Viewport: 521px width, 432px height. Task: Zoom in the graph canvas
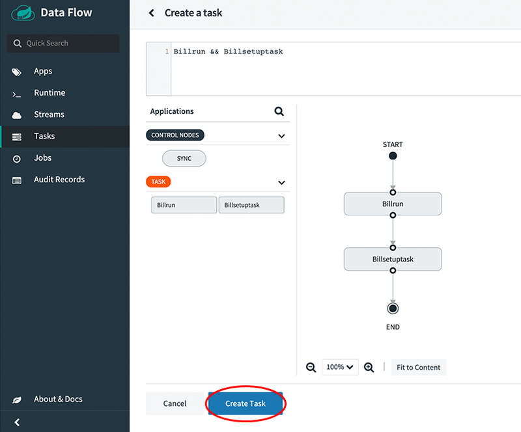point(369,367)
